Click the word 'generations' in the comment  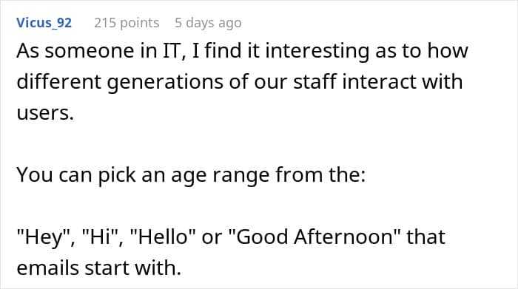[x=165, y=82]
